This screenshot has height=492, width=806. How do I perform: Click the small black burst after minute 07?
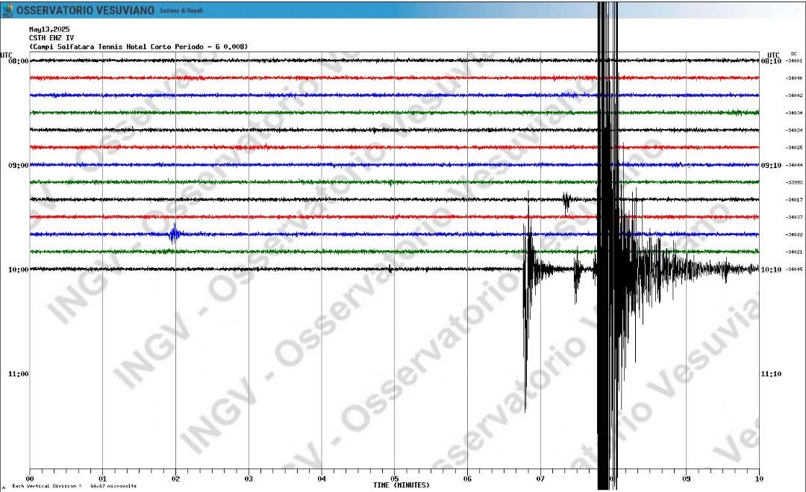pyautogui.click(x=566, y=201)
